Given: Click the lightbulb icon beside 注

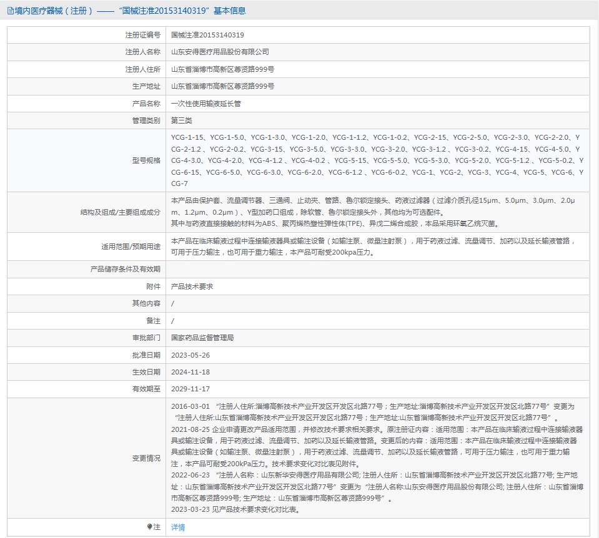Looking at the screenshot, I should coord(149,527).
